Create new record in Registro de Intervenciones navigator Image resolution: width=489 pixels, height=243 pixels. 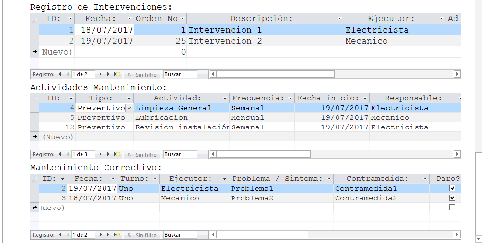pyautogui.click(x=117, y=74)
